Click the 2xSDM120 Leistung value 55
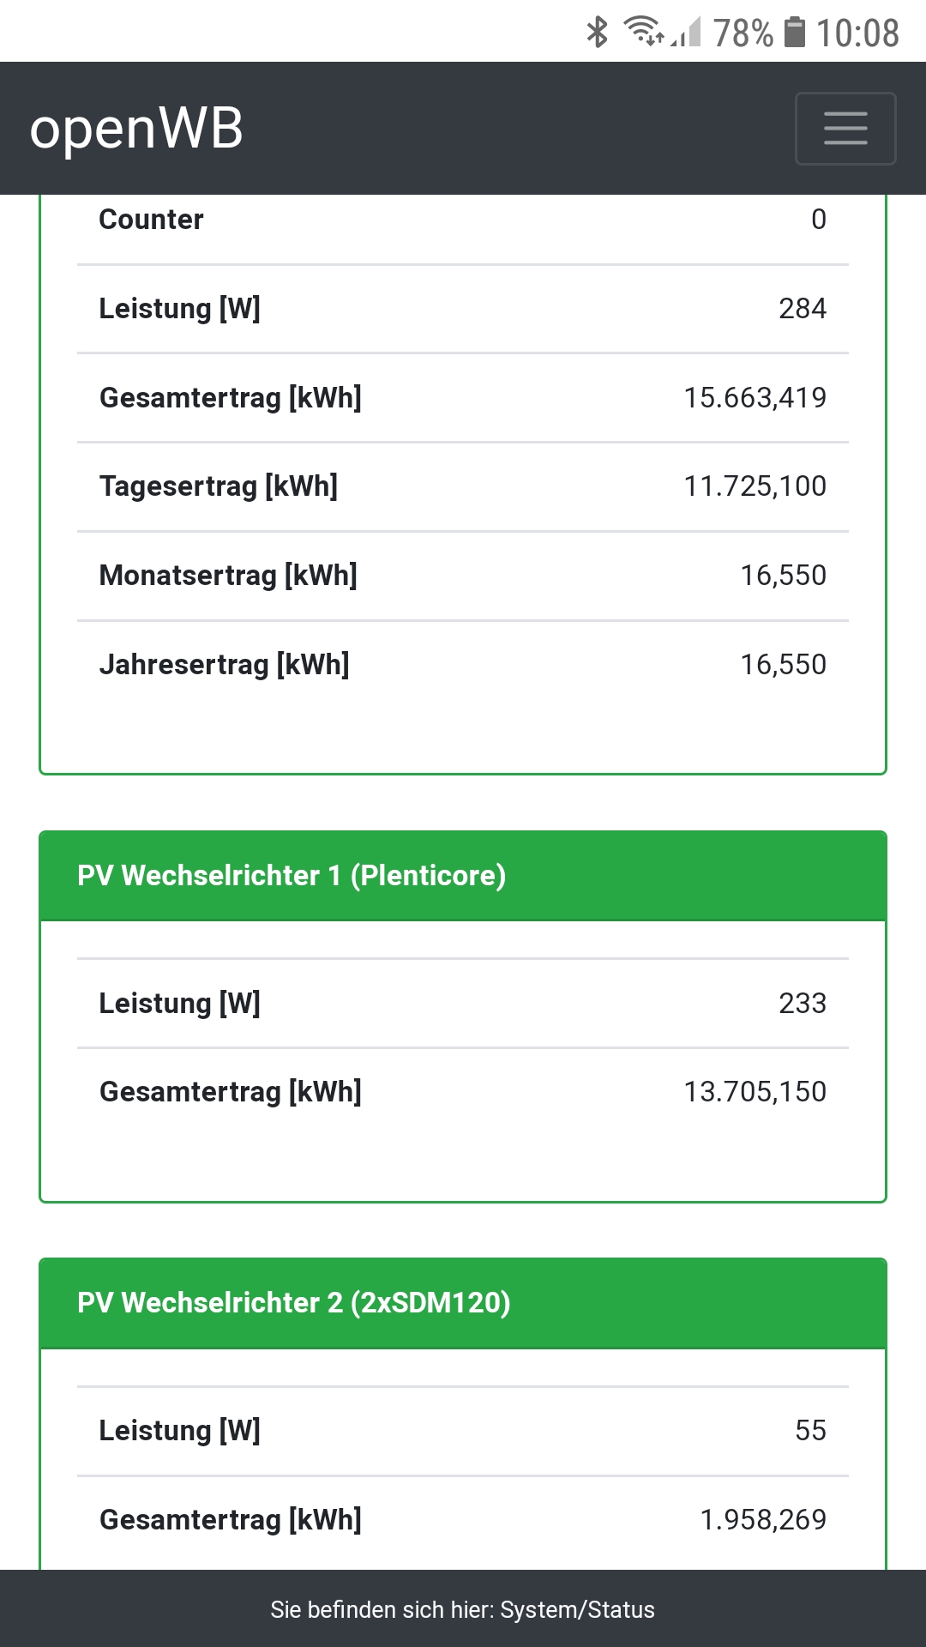This screenshot has height=1647, width=926. (x=810, y=1431)
